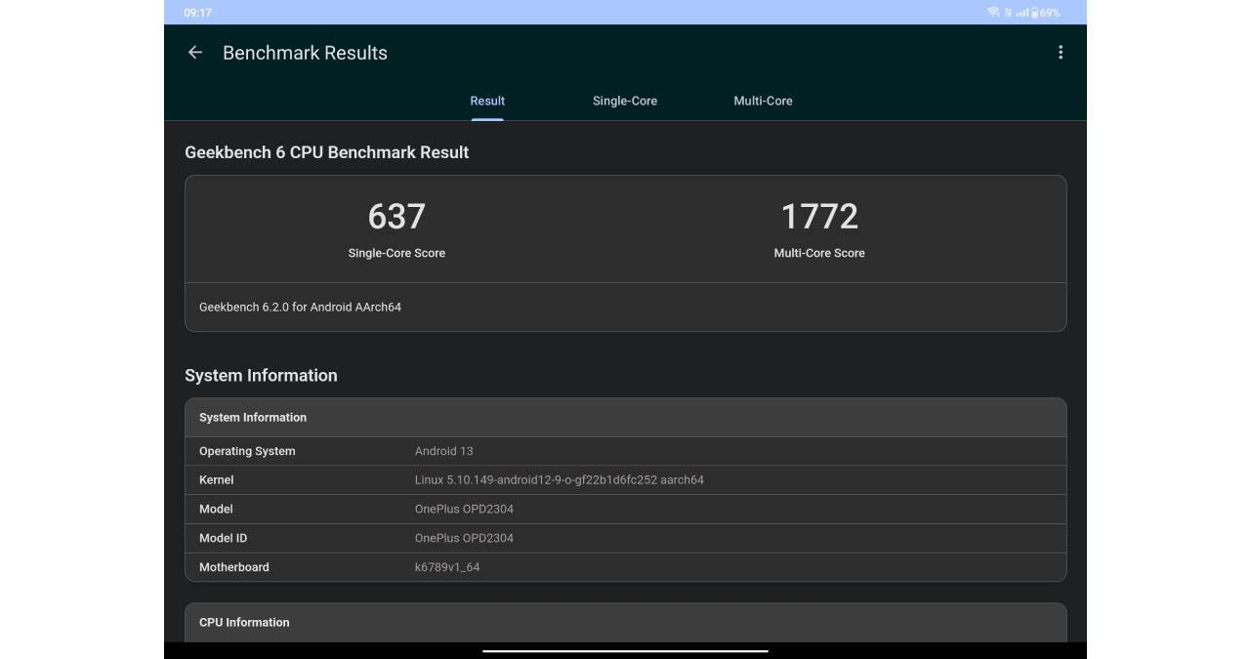Viewport: 1250px width, 659px height.
Task: Open the three-dot overflow menu
Action: pos(1060,53)
